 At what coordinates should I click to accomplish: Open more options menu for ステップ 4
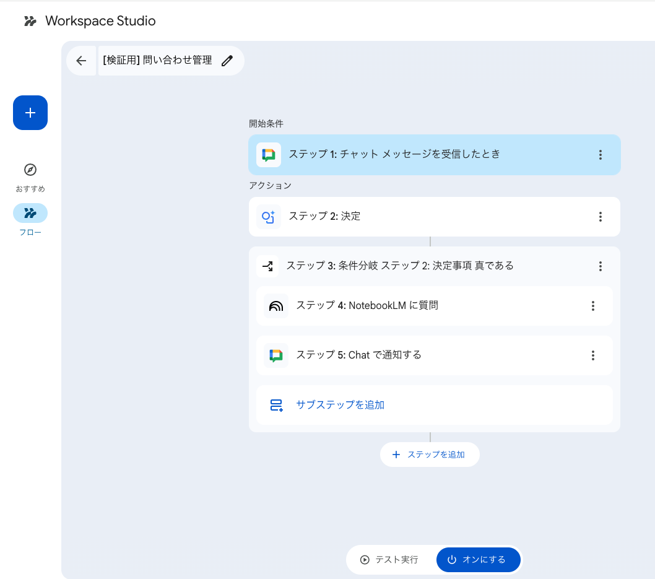click(x=592, y=306)
